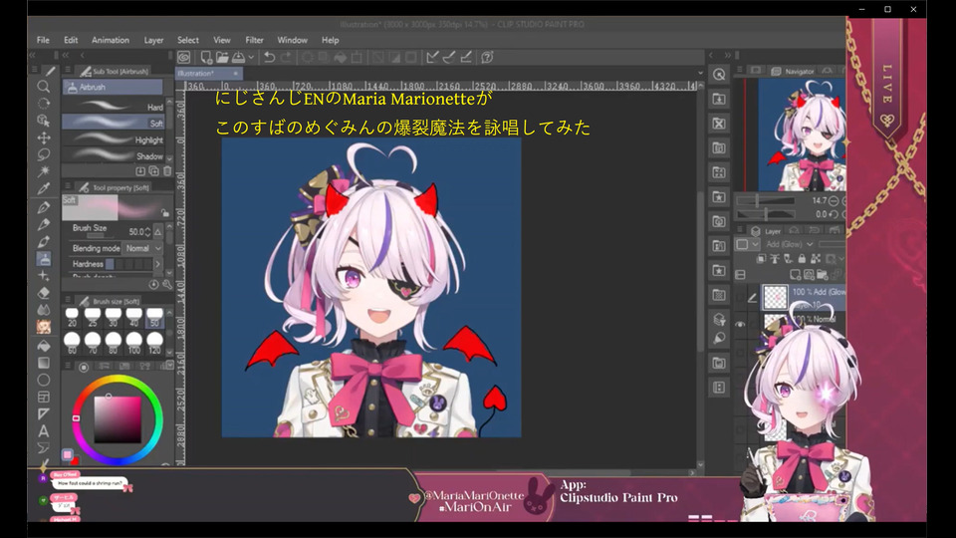The width and height of the screenshot is (956, 538).
Task: Open Blending mode Normal dropdown
Action: tap(143, 248)
